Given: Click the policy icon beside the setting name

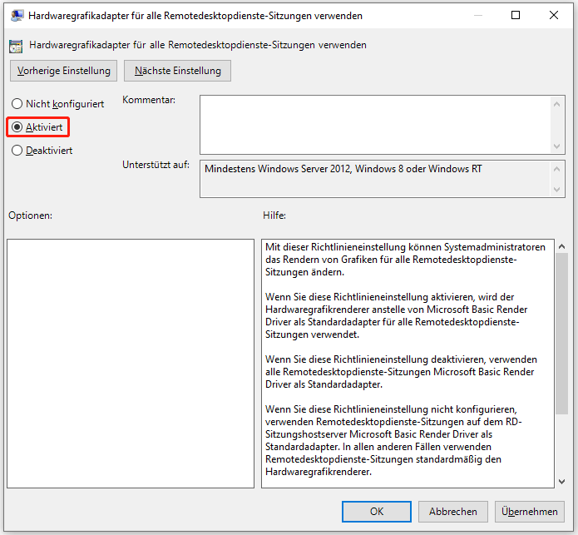Looking at the screenshot, I should coord(17,45).
